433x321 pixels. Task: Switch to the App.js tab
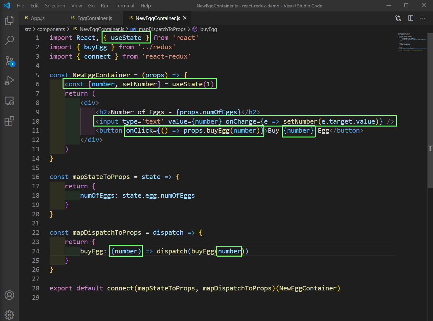click(42, 18)
